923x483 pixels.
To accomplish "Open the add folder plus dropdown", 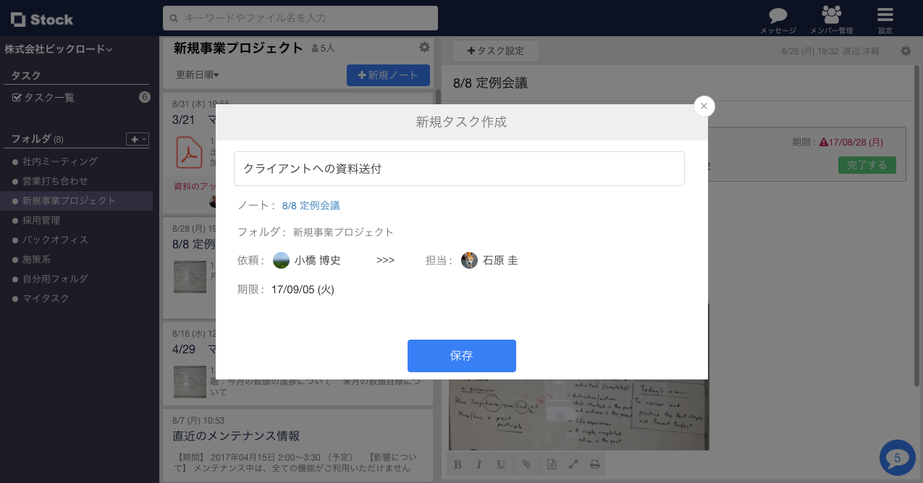I will 137,139.
